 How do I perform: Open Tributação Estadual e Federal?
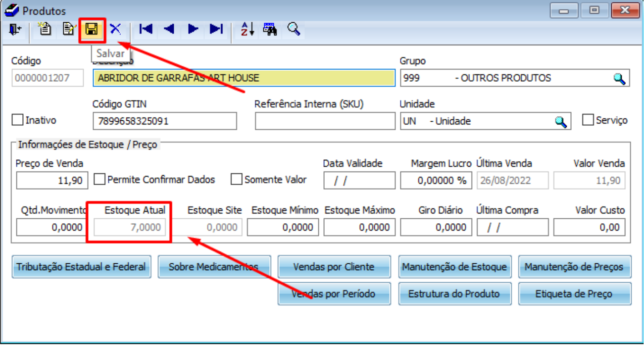pos(81,267)
